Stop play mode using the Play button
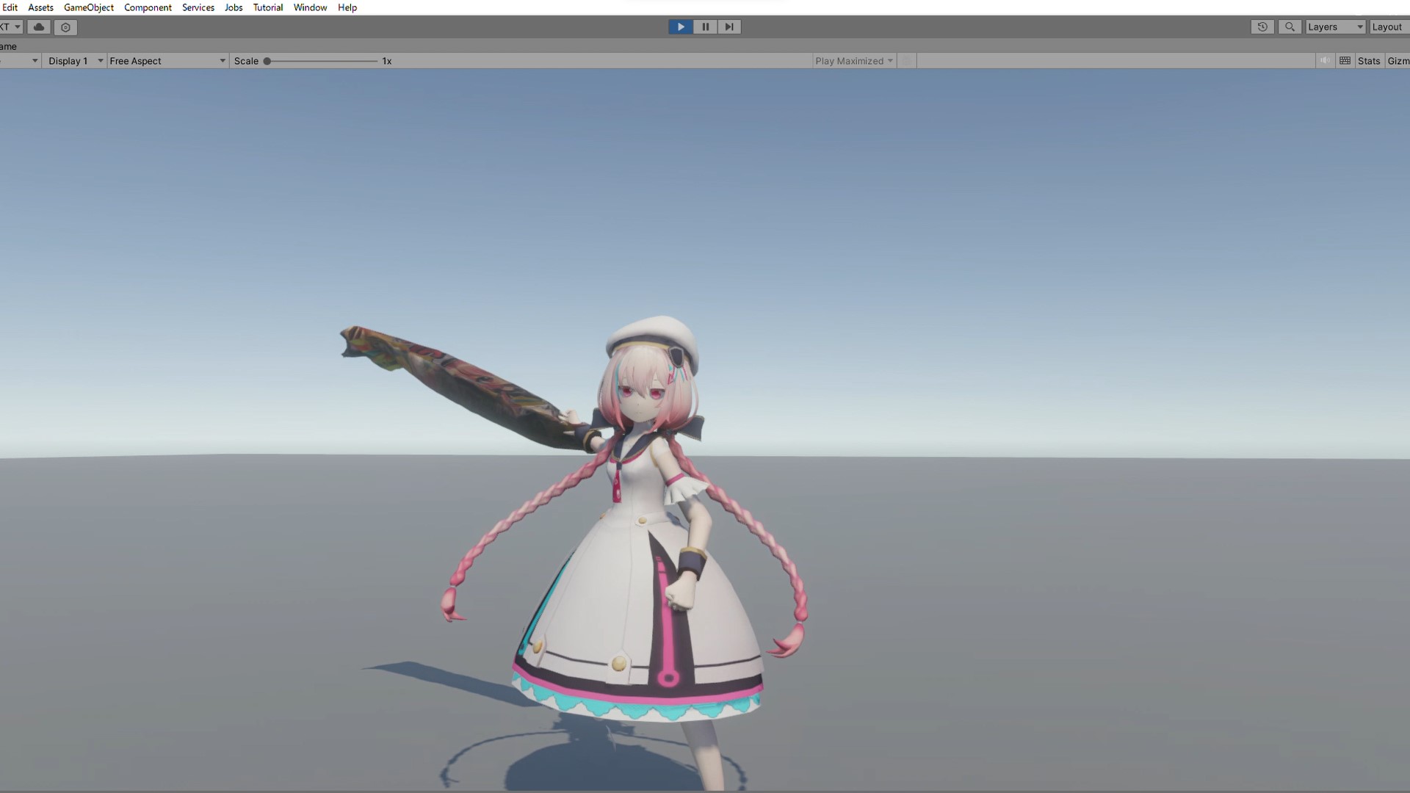This screenshot has height=793, width=1410. pos(680,26)
